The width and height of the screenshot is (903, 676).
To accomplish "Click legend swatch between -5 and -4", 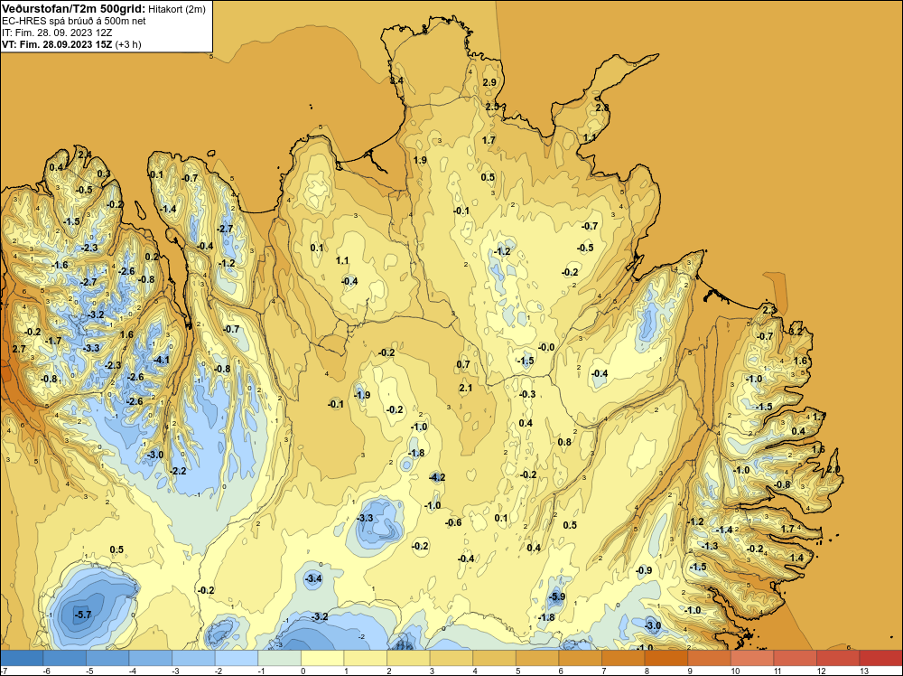I will coord(107,658).
